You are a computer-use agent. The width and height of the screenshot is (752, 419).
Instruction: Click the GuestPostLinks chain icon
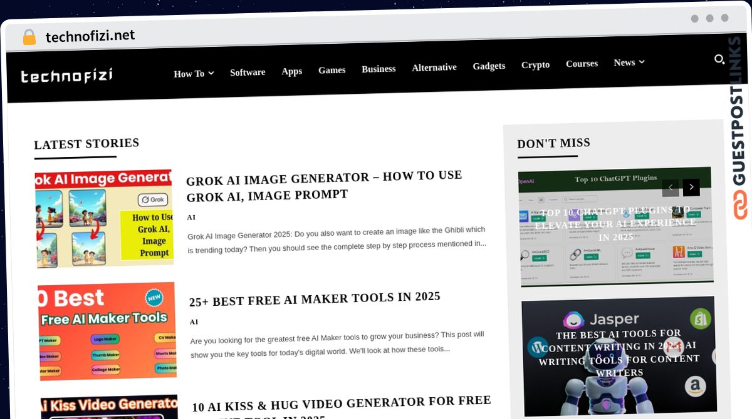click(x=741, y=205)
